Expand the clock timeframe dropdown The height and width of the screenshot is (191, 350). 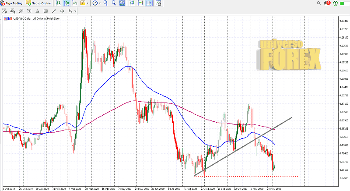(100, 3)
